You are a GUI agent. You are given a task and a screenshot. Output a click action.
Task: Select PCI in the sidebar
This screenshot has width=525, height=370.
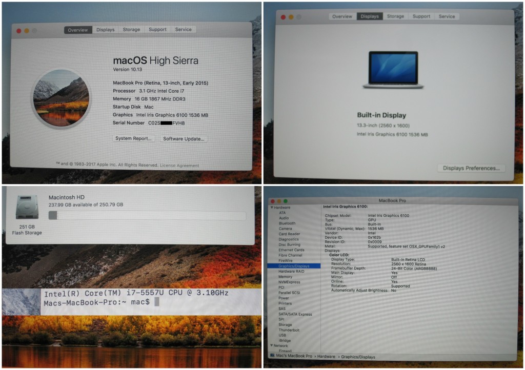coord(281,287)
